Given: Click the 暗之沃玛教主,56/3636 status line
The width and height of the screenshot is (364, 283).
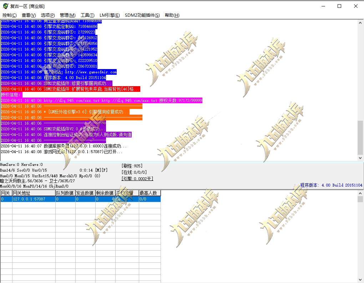Looking at the screenshot, I should [37, 181].
